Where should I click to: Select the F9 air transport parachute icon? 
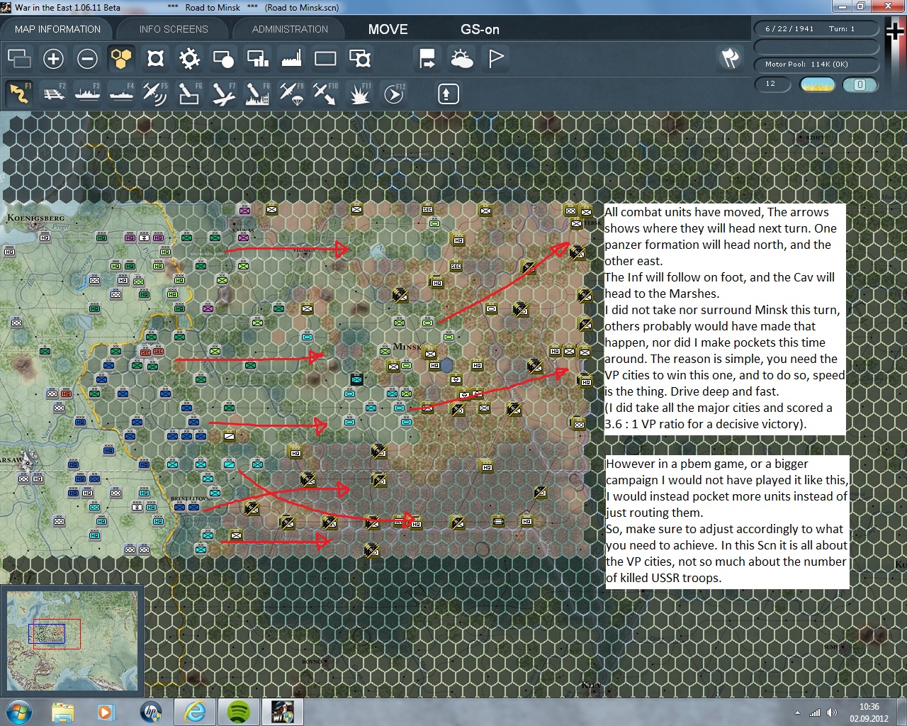click(291, 94)
